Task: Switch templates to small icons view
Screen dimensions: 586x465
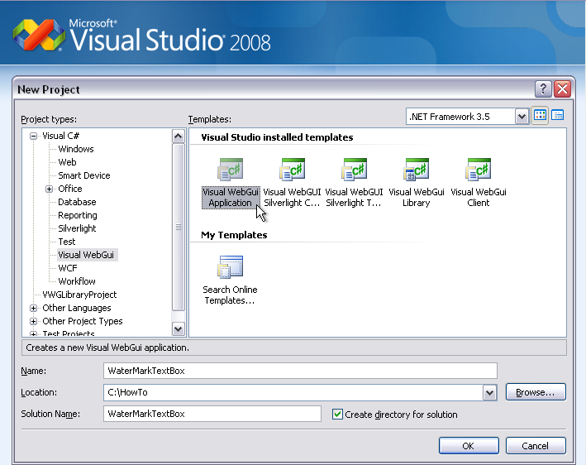Action: 558,115
